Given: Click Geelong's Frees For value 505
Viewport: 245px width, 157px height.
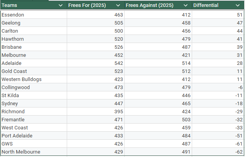Looking at the screenshot, I should (118, 23).
